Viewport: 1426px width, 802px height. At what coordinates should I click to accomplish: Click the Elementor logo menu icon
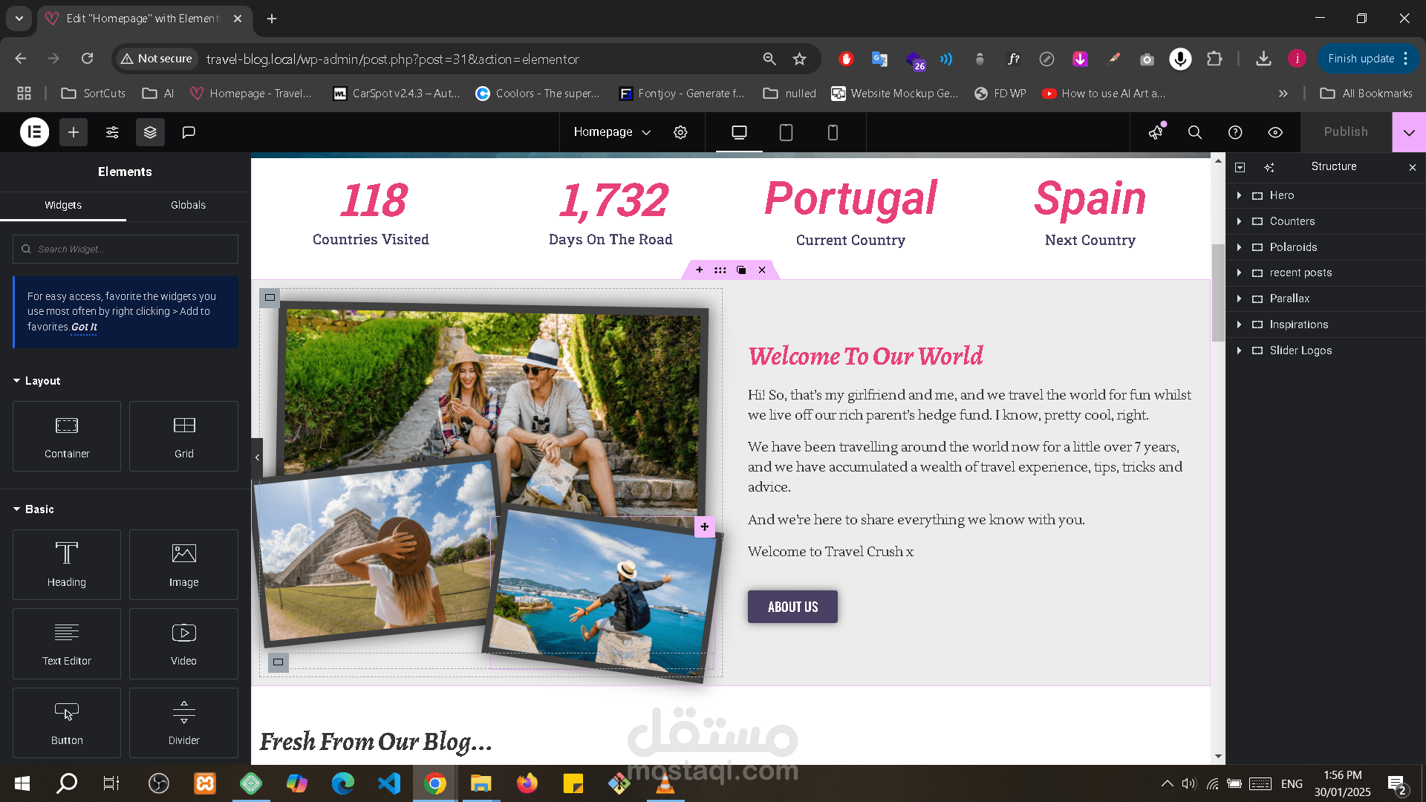pos(34,132)
